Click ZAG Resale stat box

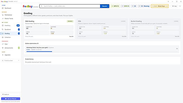[62, 33]
